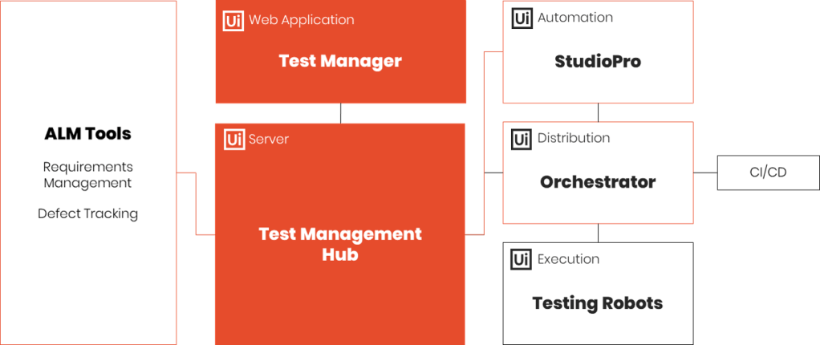Select the Test Manager title
The image size is (820, 345).
pyautogui.click(x=340, y=61)
